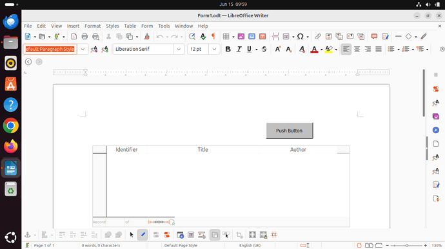Open the Tools menu
Image resolution: width=445 pixels, height=249 pixels.
[x=164, y=26]
